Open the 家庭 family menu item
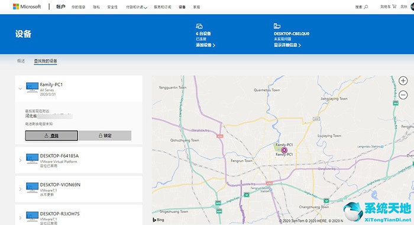Image resolution: width=414 pixels, height=225 pixels. click(196, 7)
